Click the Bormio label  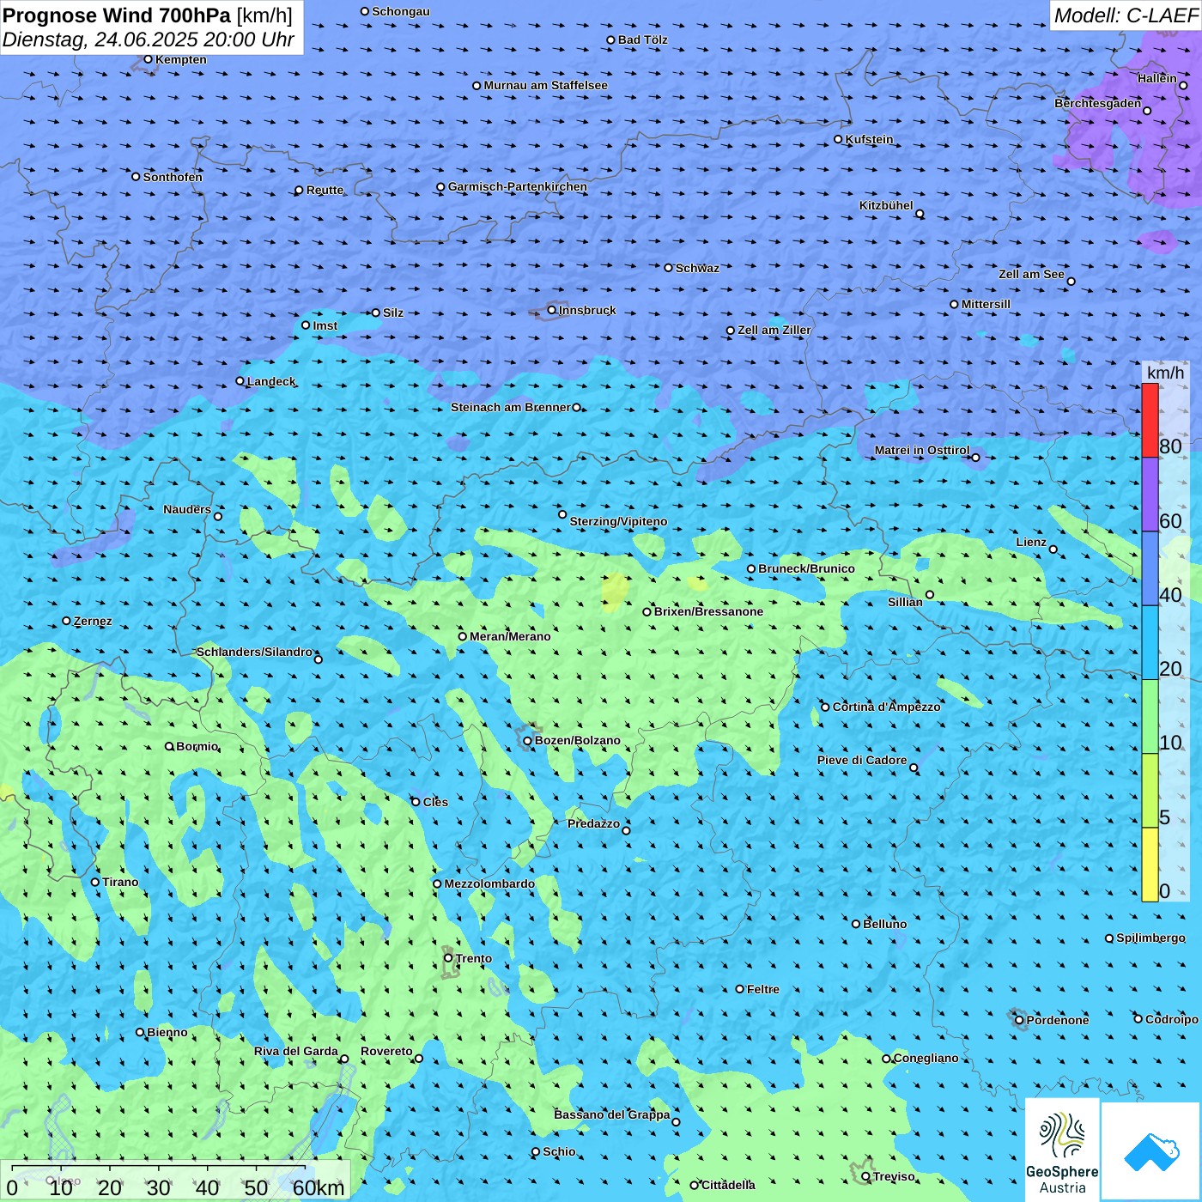197,746
